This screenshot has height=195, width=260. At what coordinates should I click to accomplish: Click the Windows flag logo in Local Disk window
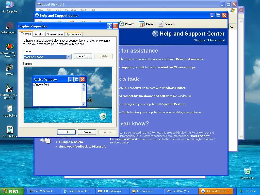[233, 10]
